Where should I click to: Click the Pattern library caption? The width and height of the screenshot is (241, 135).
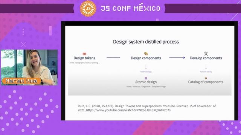[x=206, y=72]
